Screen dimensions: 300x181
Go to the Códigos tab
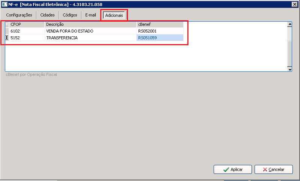point(70,15)
